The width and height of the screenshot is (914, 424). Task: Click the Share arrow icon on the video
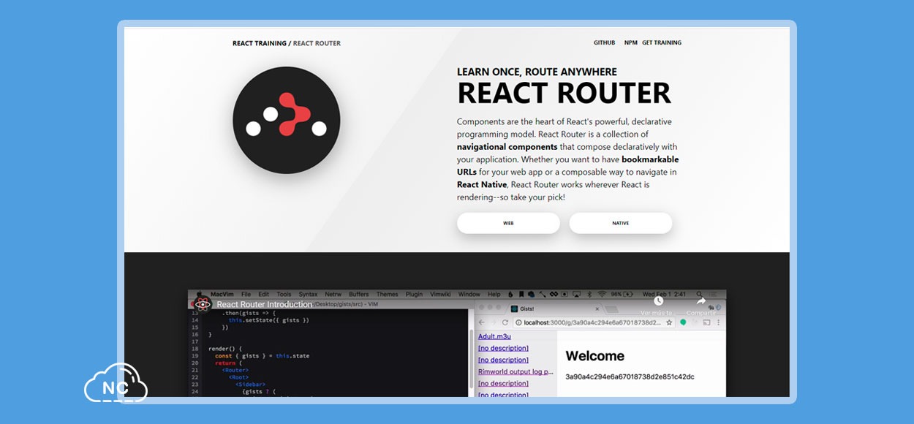(x=700, y=301)
